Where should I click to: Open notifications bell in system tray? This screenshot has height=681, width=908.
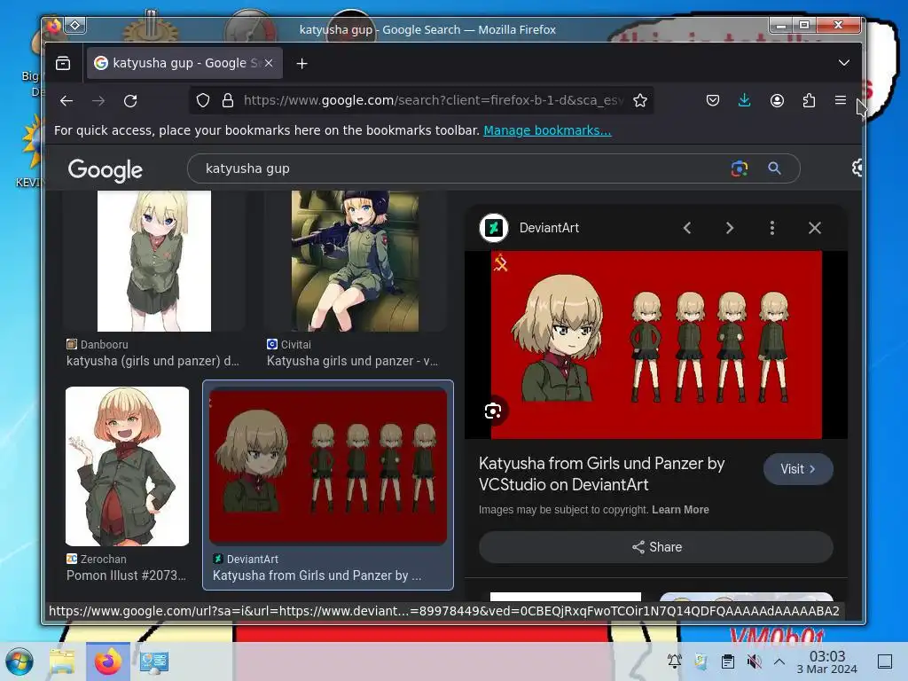[x=674, y=661]
